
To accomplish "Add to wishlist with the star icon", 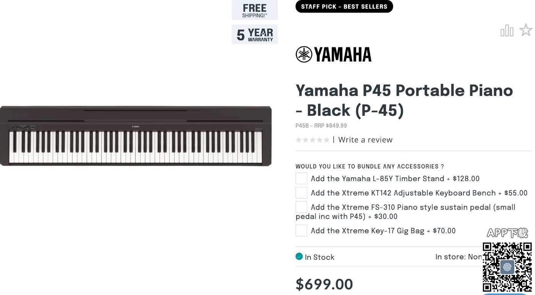I will pos(526,30).
